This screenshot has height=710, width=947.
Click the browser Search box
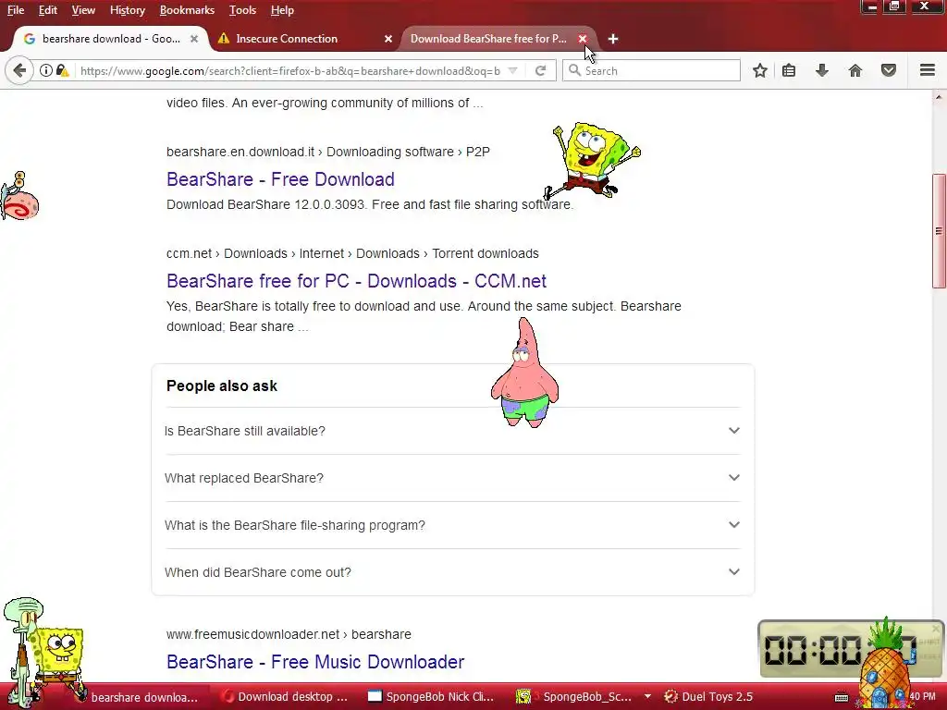[x=651, y=70]
